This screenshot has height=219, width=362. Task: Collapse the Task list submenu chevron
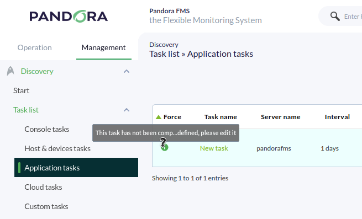[127, 110]
